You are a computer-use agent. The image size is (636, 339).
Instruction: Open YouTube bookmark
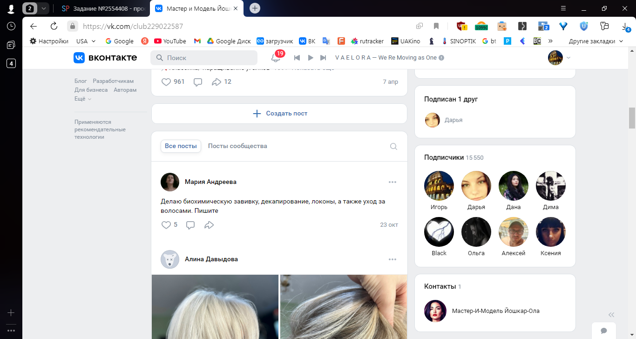click(170, 41)
